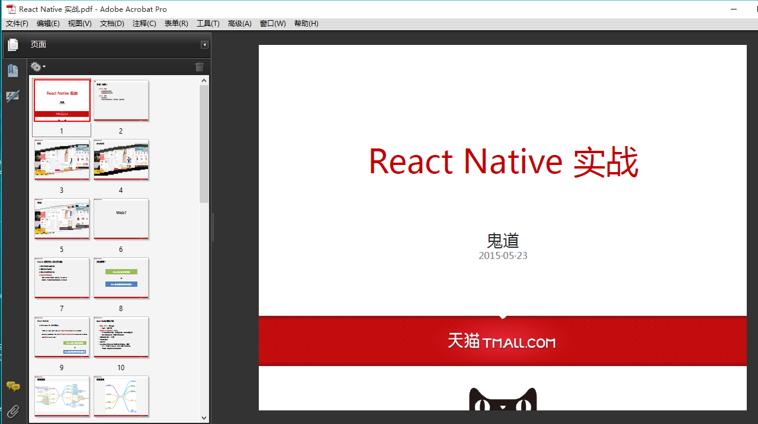Select page 2 thumbnail

pyautogui.click(x=121, y=101)
